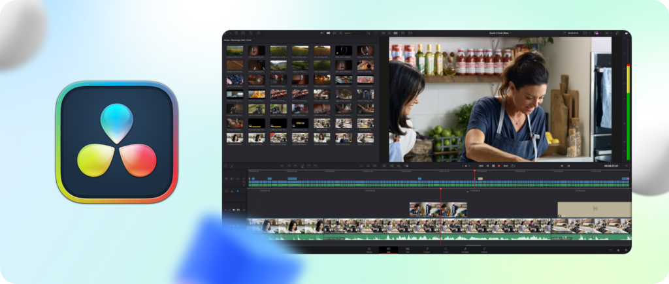Click the rainbow color-wheel icon at top right
This screenshot has width=669, height=284.
click(x=617, y=33)
